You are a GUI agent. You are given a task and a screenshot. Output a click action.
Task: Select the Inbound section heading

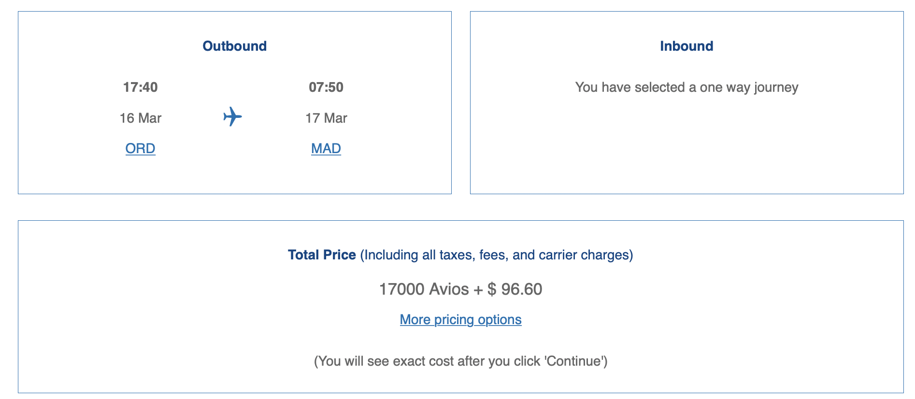tap(686, 46)
